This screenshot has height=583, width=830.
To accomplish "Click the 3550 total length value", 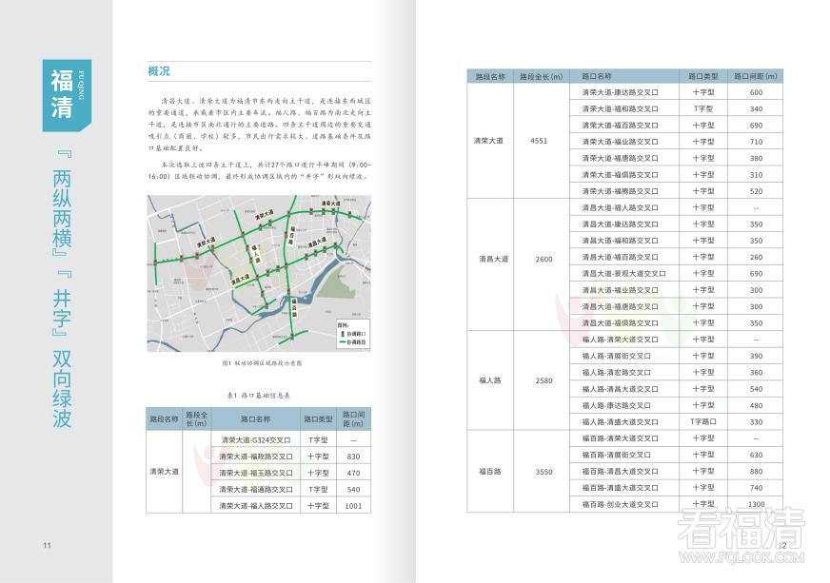I will click(543, 472).
